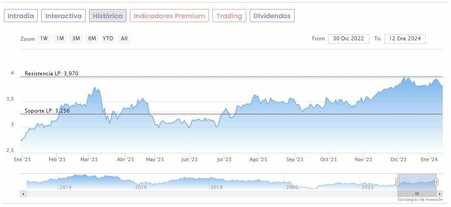The image size is (451, 207).
Task: Open Indicadores Premium tab
Action: 169,16
